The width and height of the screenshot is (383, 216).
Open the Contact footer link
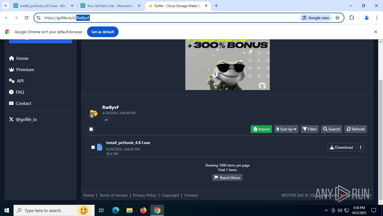pyautogui.click(x=191, y=195)
